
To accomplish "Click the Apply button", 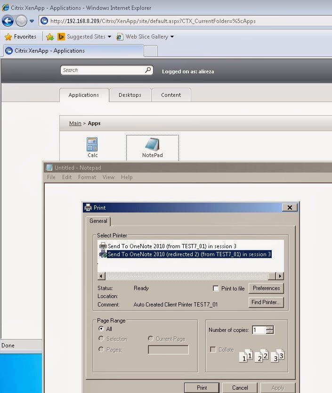I will pyautogui.click(x=278, y=388).
